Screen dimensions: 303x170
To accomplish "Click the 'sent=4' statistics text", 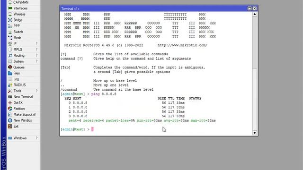I will point(75,121).
